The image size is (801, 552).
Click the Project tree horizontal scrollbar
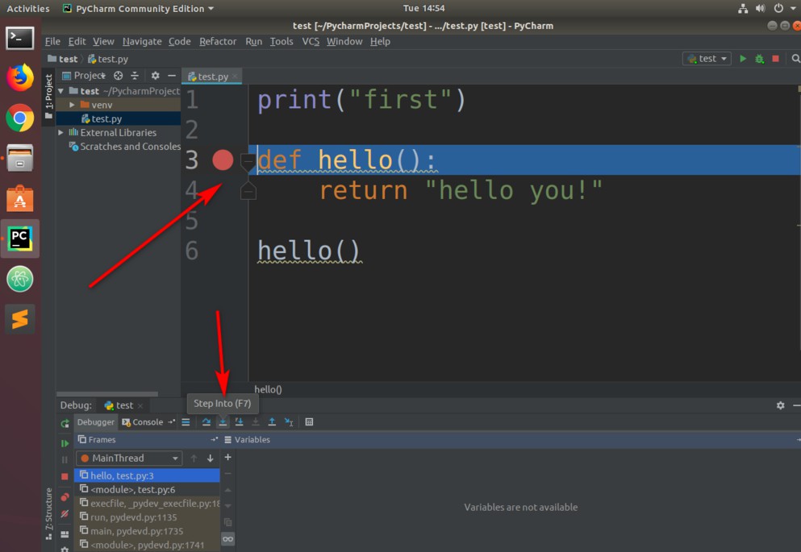click(107, 394)
